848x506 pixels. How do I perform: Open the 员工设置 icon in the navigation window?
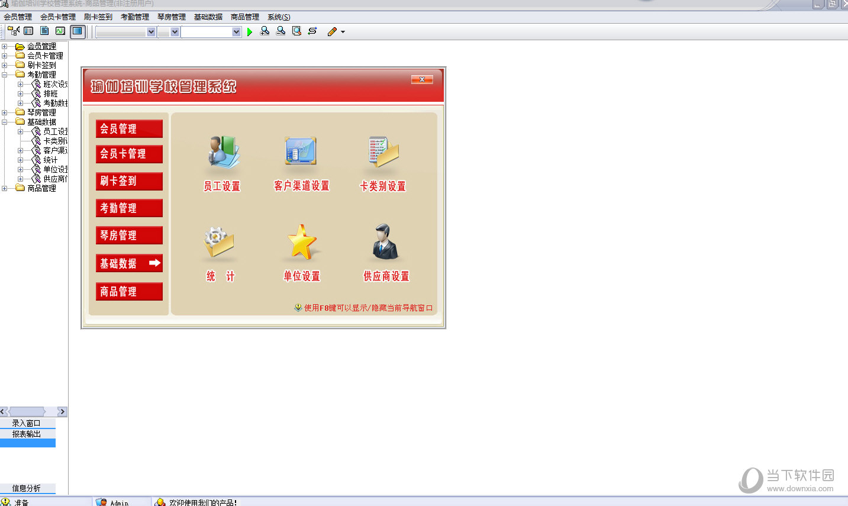223,153
